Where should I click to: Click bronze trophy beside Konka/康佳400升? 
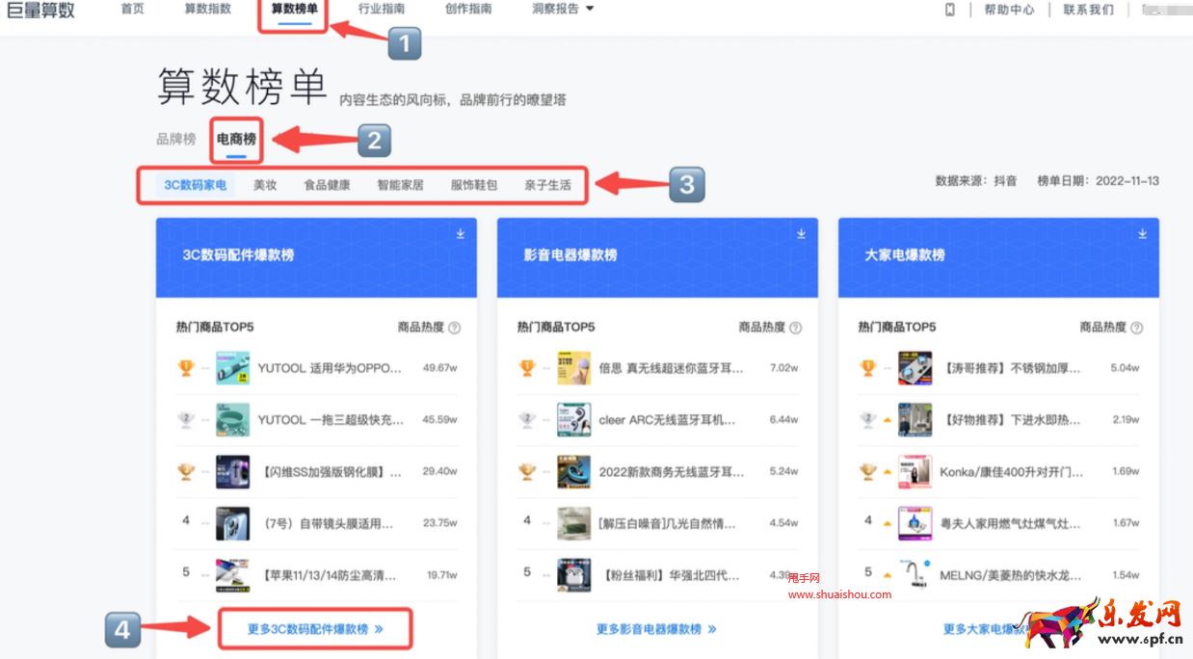pyautogui.click(x=868, y=471)
